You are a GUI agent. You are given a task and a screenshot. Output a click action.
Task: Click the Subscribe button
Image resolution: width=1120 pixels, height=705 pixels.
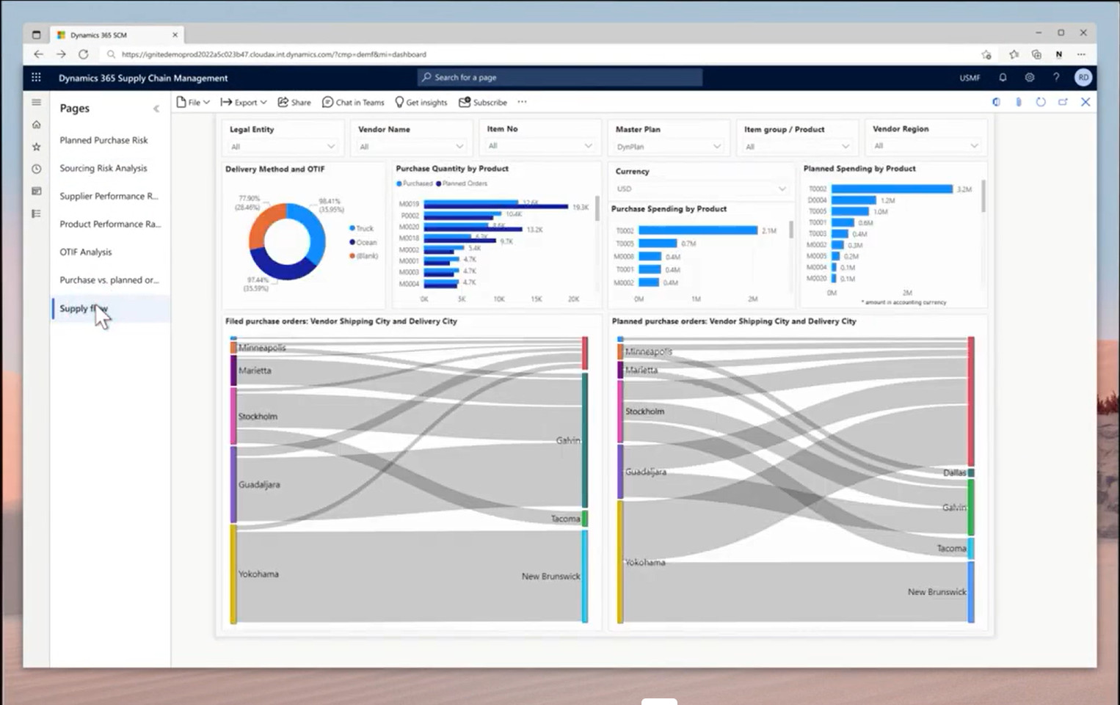click(x=482, y=102)
